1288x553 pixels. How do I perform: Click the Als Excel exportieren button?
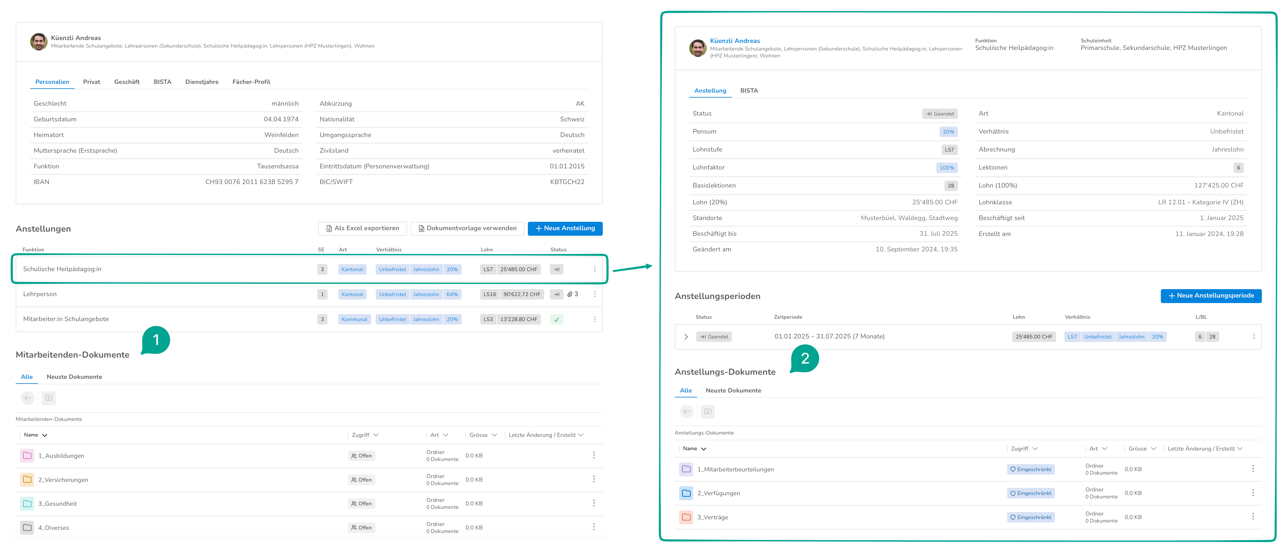tap(362, 228)
